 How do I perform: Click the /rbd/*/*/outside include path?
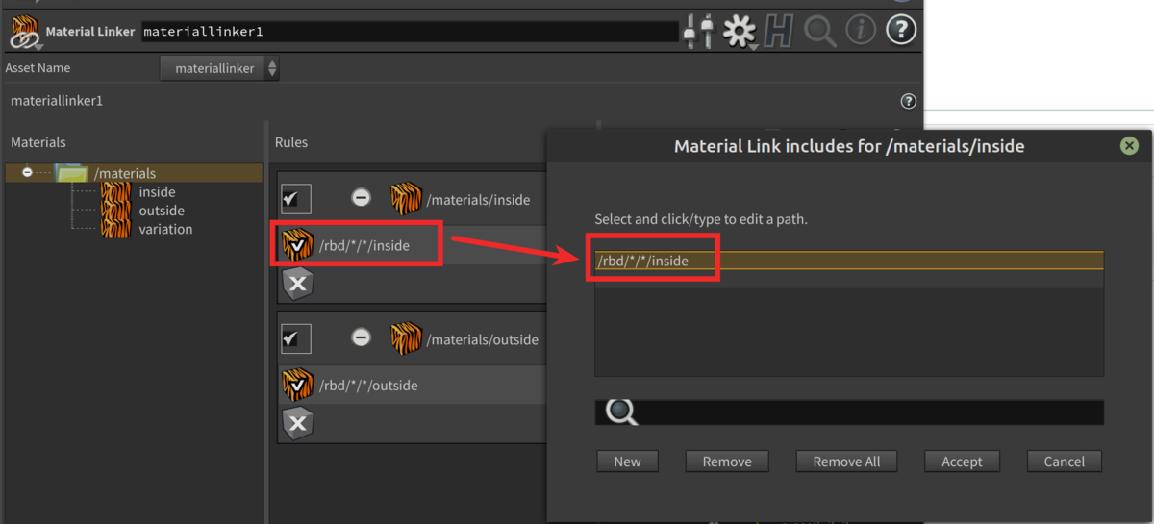click(x=368, y=386)
